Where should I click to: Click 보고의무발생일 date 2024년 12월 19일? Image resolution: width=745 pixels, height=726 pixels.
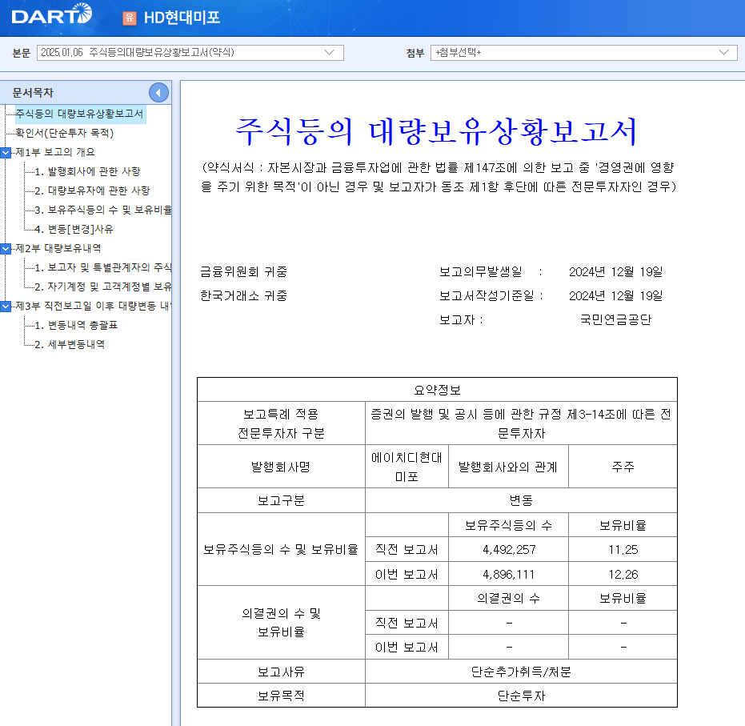tap(616, 272)
